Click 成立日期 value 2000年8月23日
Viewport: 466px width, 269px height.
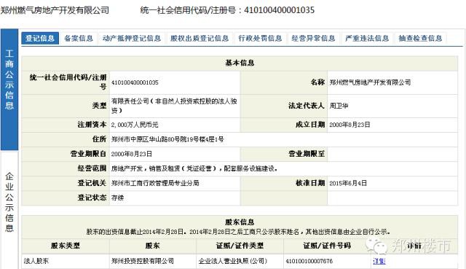pyautogui.click(x=349, y=125)
